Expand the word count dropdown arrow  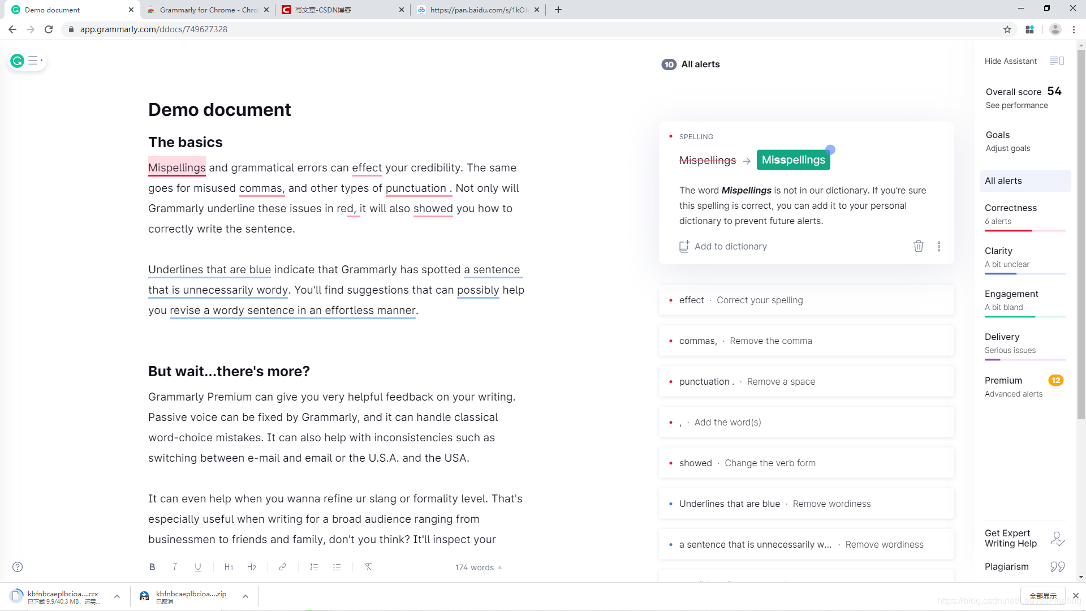[x=500, y=567]
